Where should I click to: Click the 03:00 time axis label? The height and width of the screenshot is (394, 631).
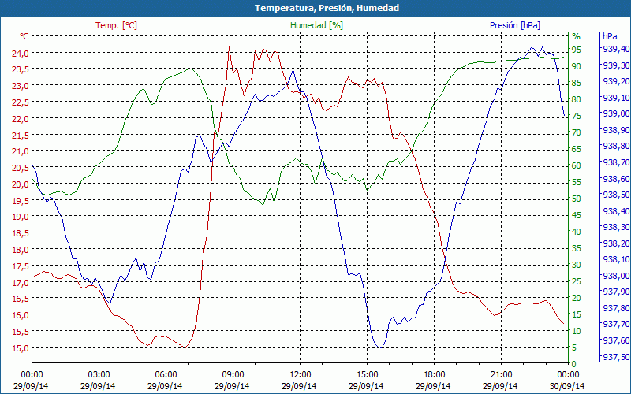click(99, 374)
